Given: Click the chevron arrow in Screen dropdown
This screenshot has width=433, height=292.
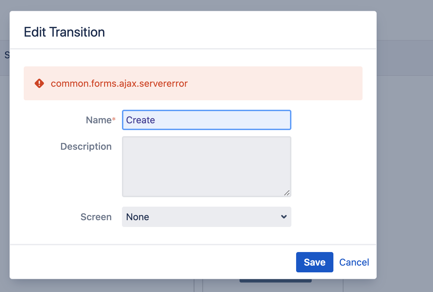Looking at the screenshot, I should [x=284, y=217].
